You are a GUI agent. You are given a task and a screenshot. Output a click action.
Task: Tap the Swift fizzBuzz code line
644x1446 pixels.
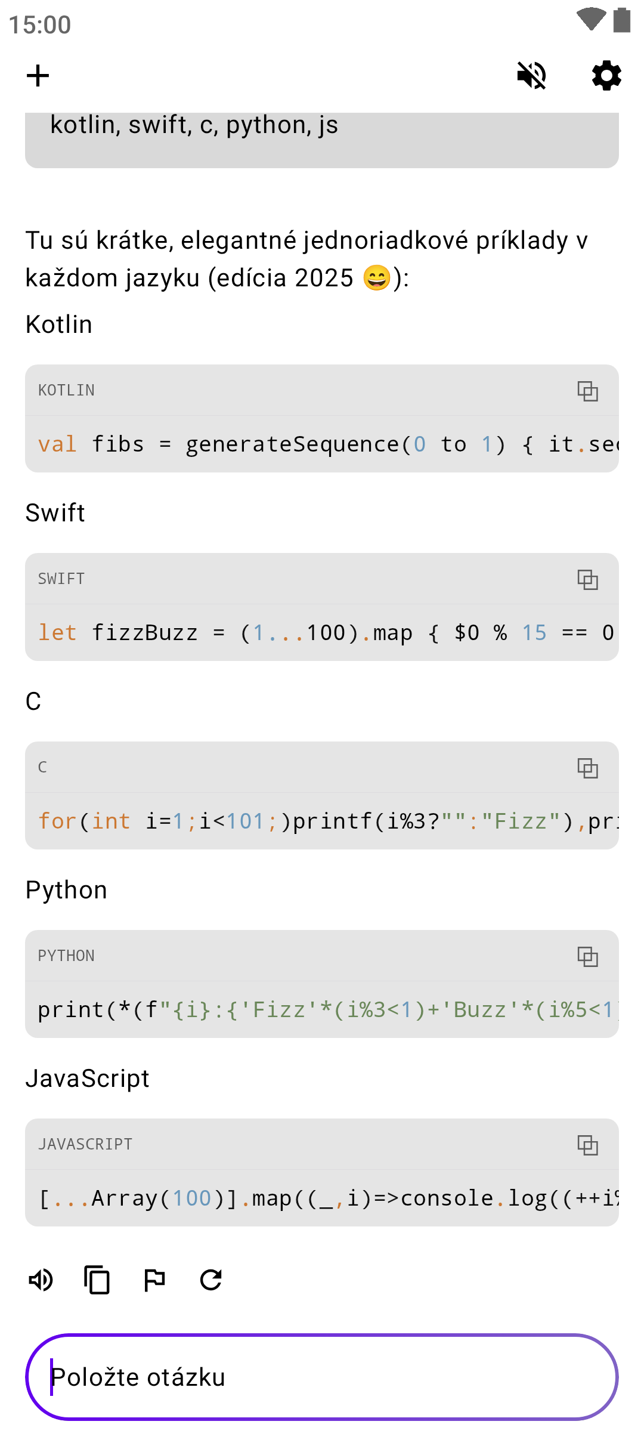[x=322, y=633]
